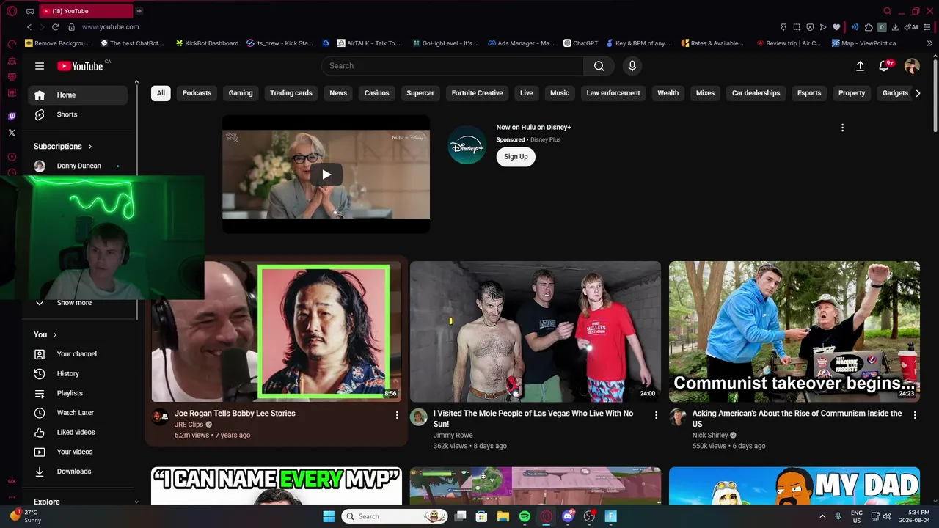Click the Windows taskbar search box

pos(396,516)
